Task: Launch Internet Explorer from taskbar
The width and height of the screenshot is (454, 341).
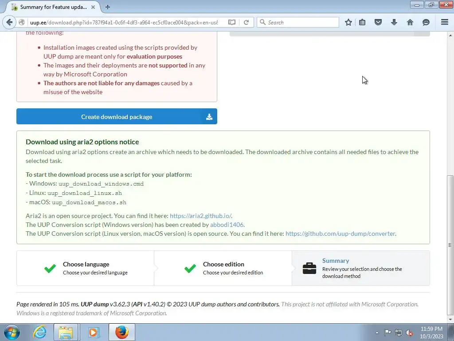Action: [39, 332]
